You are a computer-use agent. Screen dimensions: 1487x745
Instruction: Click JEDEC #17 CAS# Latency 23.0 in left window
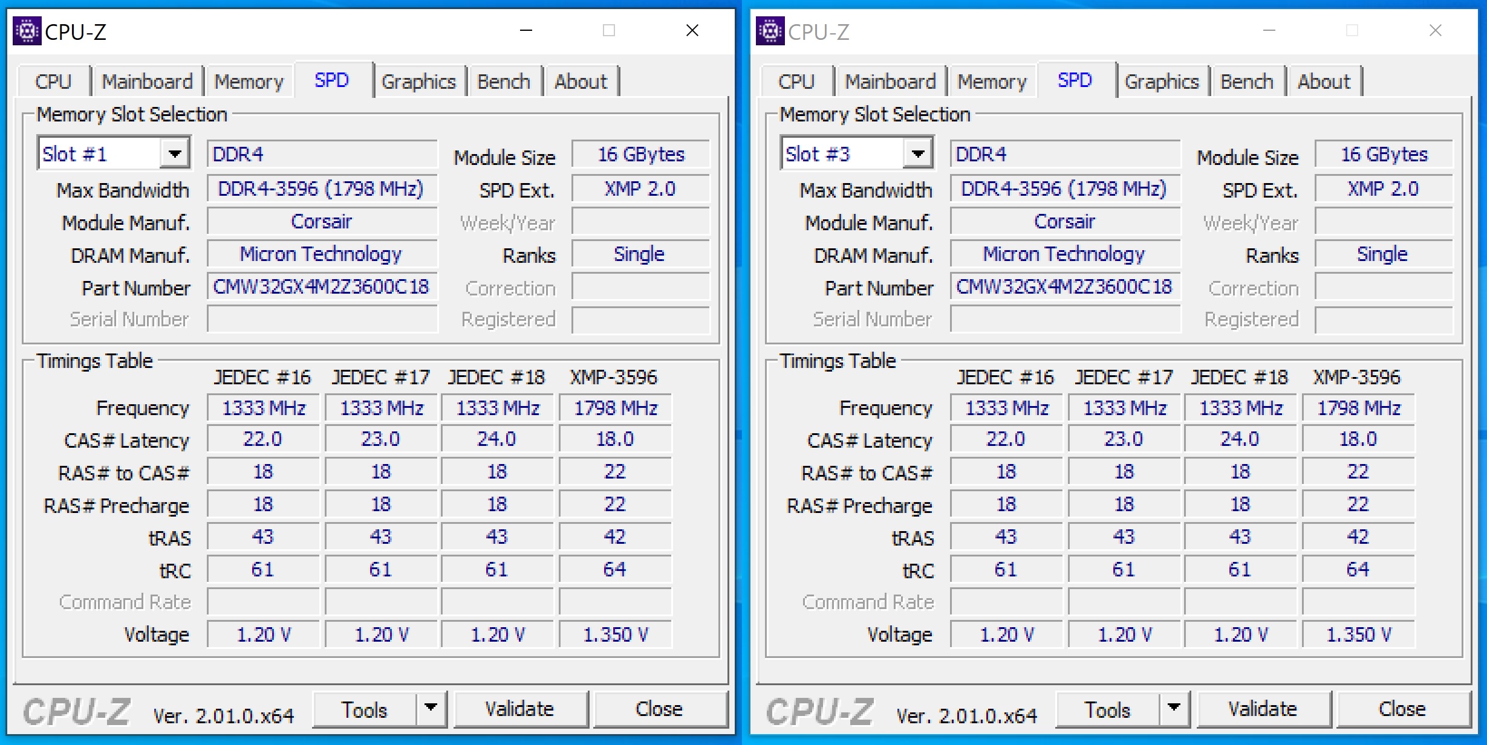point(381,439)
